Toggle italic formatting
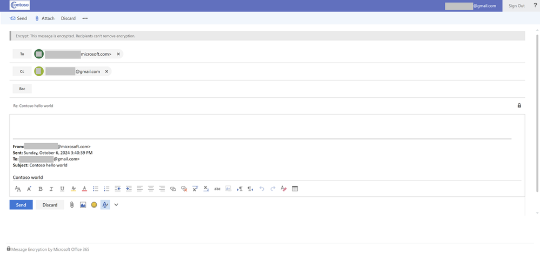 [x=51, y=189]
